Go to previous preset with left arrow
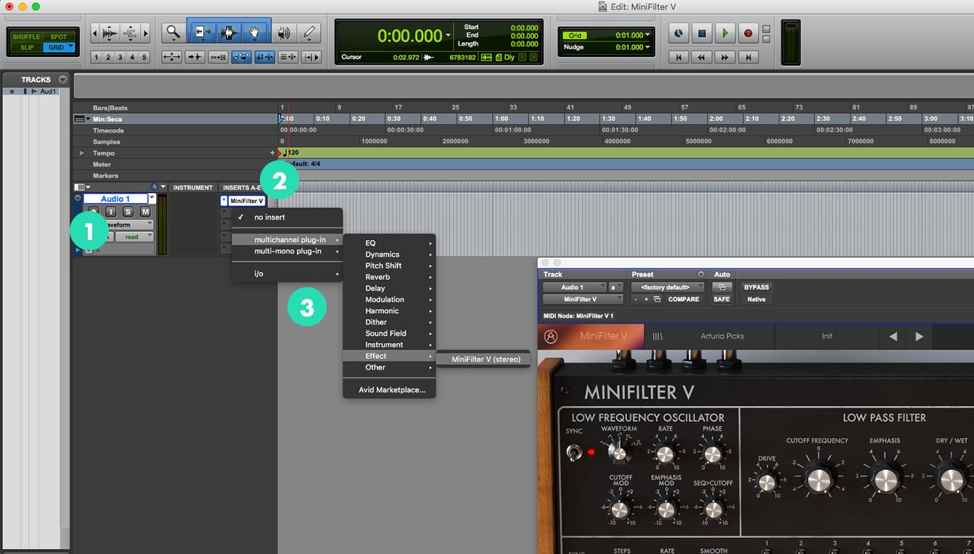This screenshot has height=554, width=974. point(893,336)
